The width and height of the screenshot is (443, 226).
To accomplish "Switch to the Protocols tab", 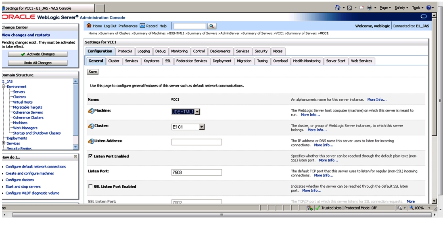I will pyautogui.click(x=125, y=51).
